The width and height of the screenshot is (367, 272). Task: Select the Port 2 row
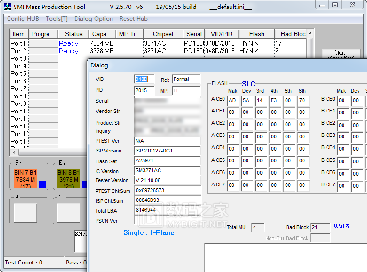pos(158,51)
